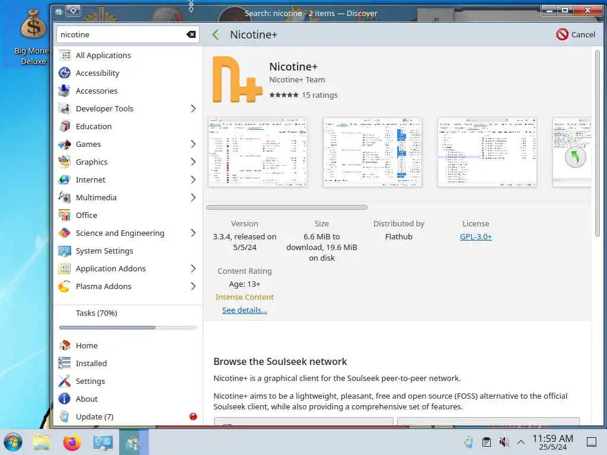Viewport: 607px width, 455px height.
Task: Go back with the green arrow
Action: point(216,35)
